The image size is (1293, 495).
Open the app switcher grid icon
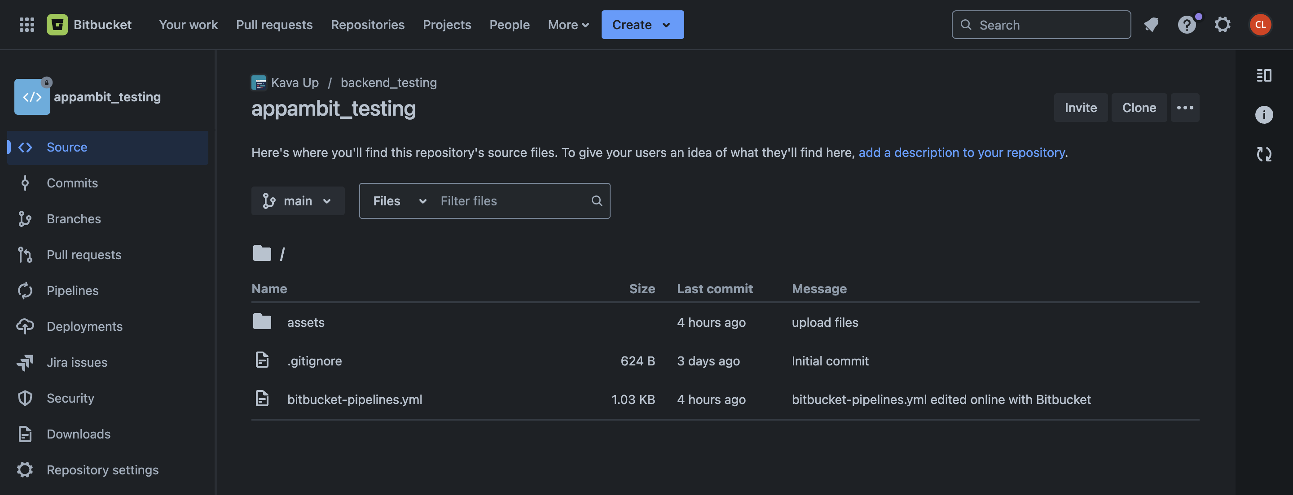tap(26, 25)
